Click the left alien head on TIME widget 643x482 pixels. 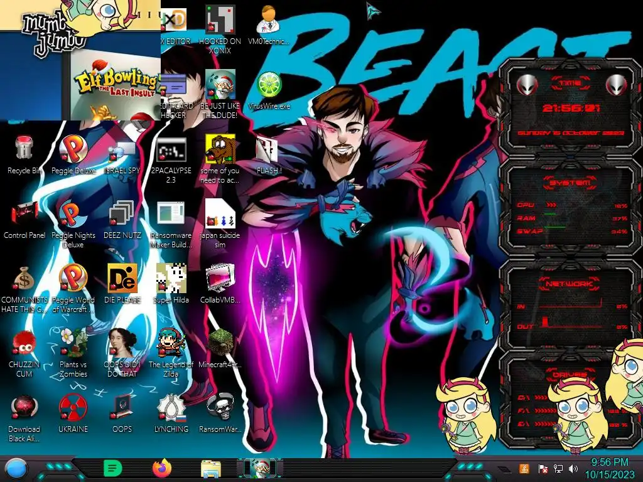(527, 85)
